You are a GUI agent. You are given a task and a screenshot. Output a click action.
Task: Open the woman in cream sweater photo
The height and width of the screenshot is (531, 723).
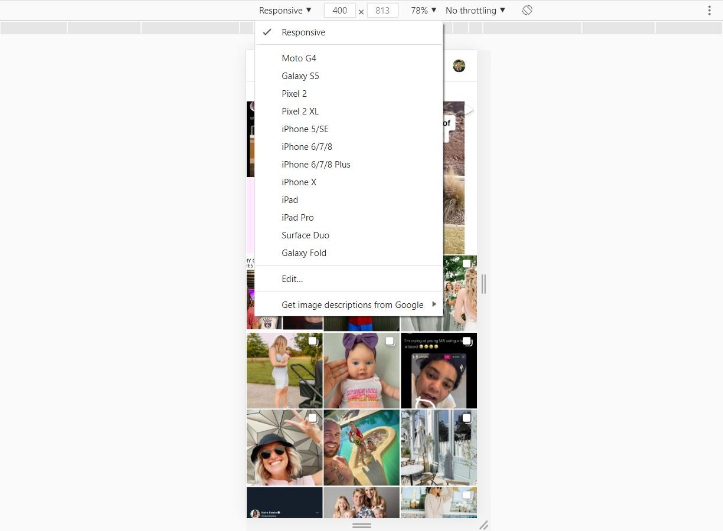(439, 503)
